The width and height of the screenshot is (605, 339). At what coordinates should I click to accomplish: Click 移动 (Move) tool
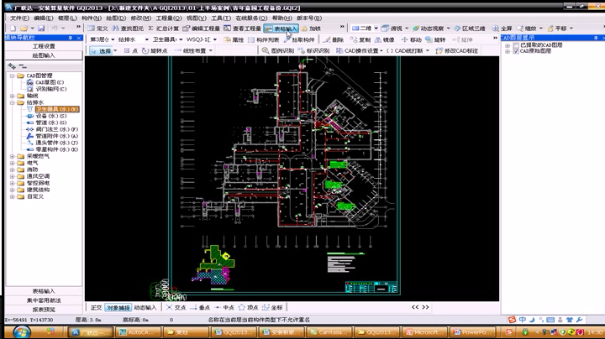411,39
